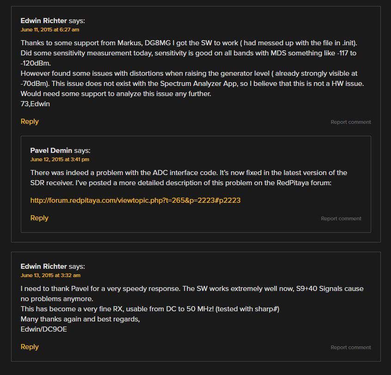This screenshot has width=391, height=375.
Task: Open the June 11, 2015 6:27 am permalink
Action: tap(50, 30)
